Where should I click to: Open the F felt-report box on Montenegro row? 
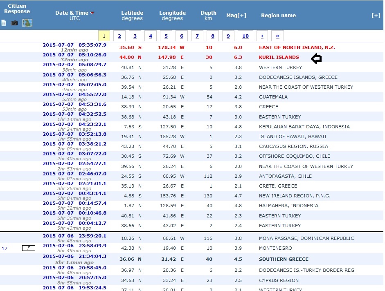29,248
